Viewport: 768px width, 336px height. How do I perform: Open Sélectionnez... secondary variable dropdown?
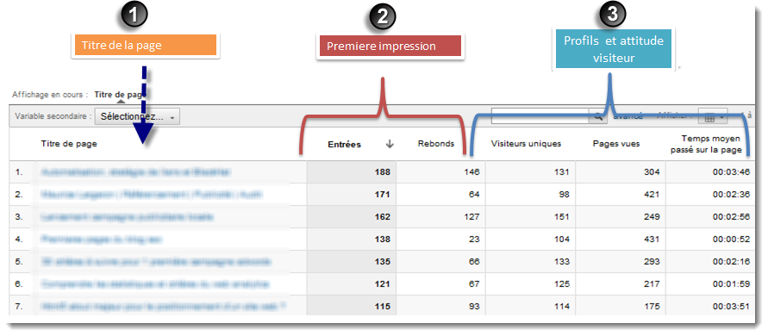(x=137, y=117)
